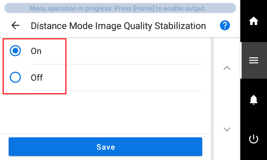Tap the empty area of the On row
Image resolution: width=267 pixels, height=160 pixels.
(x=122, y=51)
